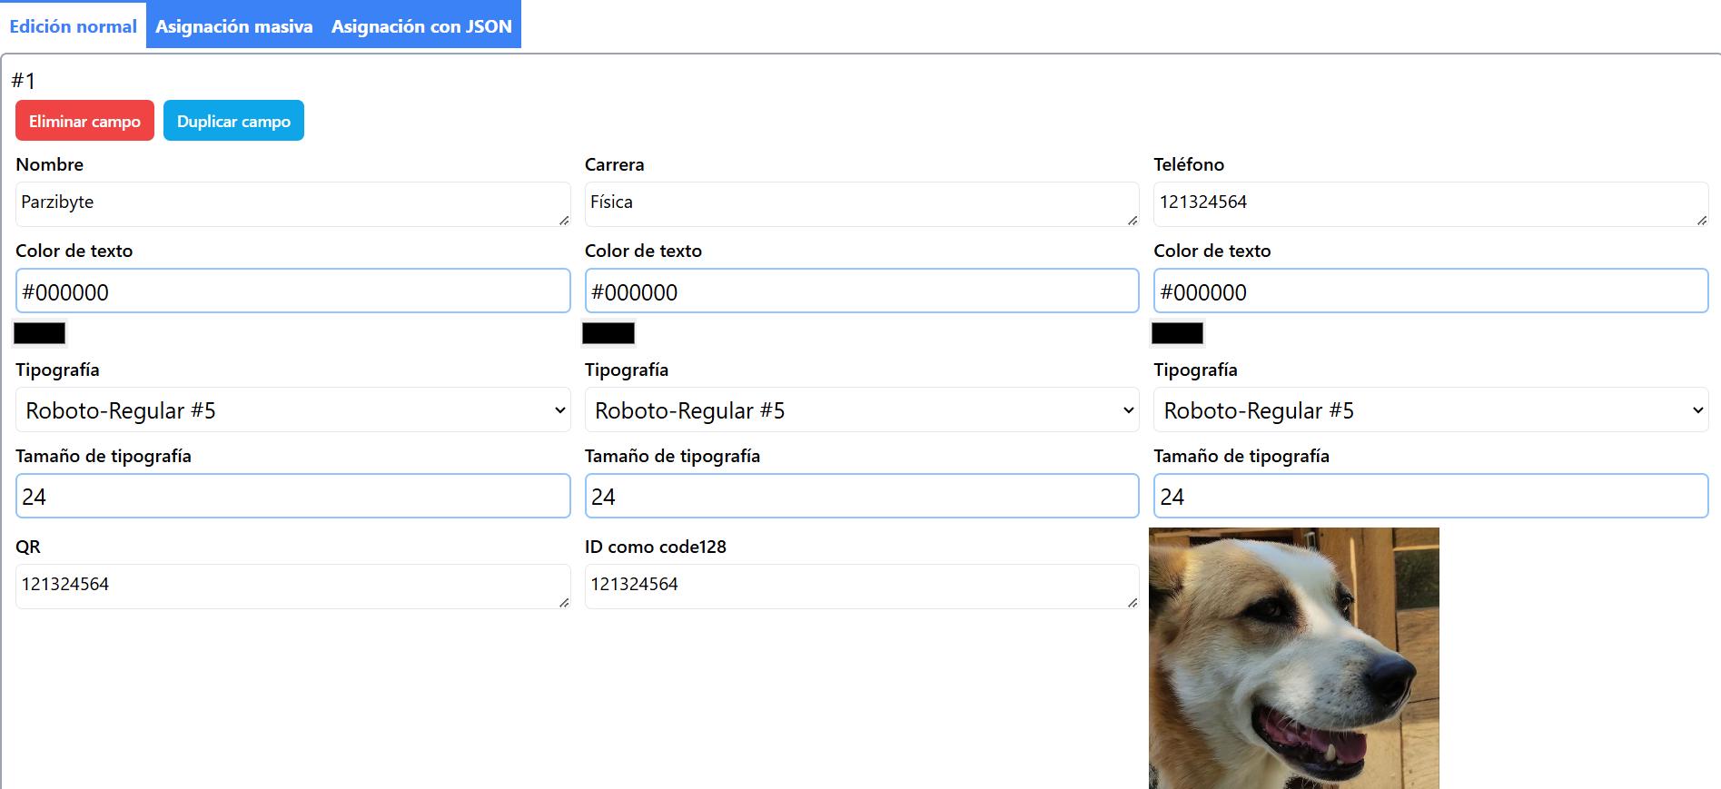Click the Eliminar campo button

coord(84,121)
